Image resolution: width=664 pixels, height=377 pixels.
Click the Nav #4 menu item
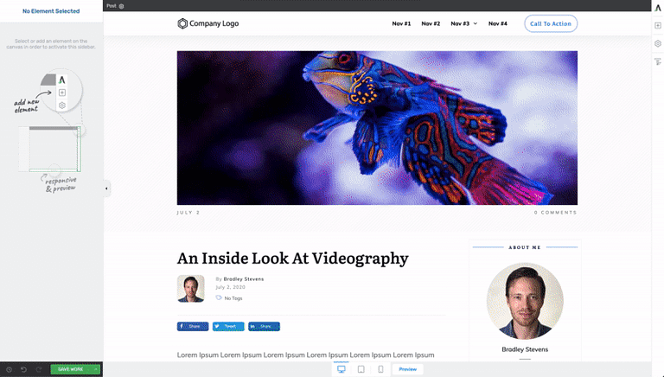point(498,23)
